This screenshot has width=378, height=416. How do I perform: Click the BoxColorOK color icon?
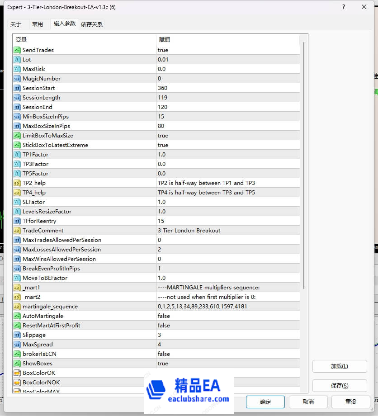[17, 373]
